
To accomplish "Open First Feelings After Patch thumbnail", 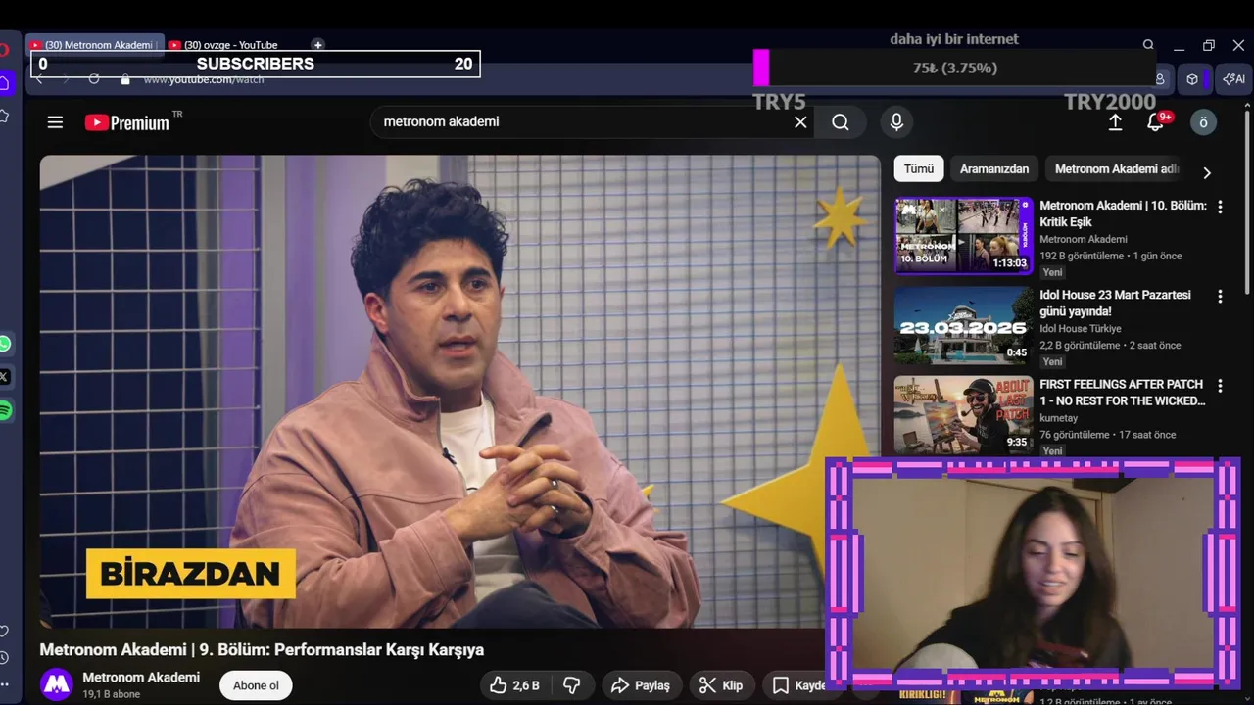I will coord(963,414).
